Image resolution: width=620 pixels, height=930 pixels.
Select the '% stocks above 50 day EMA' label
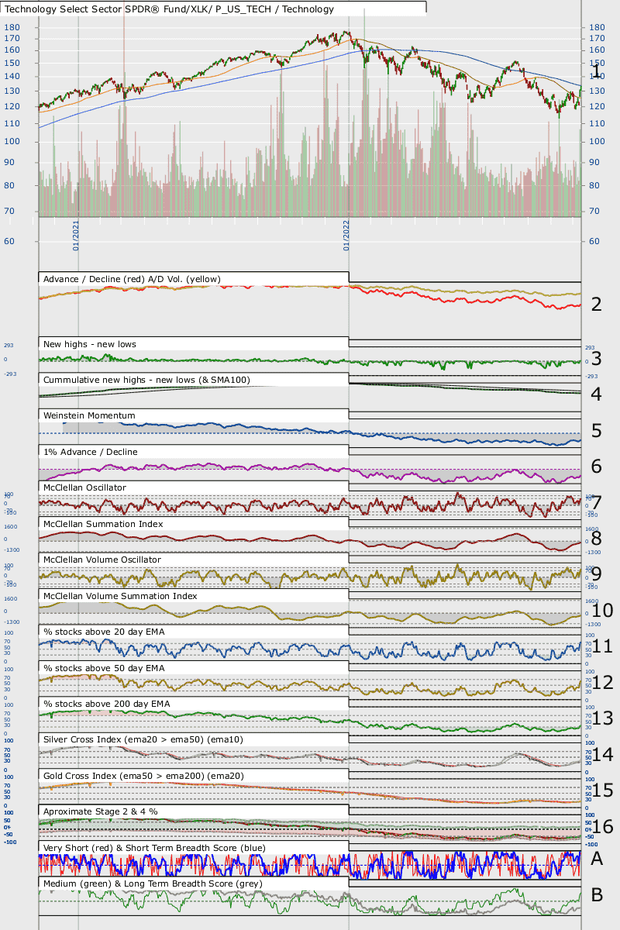pyautogui.click(x=104, y=667)
